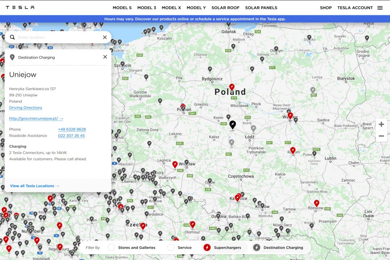Select the black Uniejow charger pin
390x260 pixels.
pyautogui.click(x=232, y=125)
